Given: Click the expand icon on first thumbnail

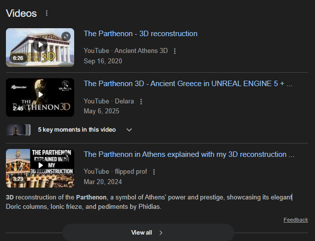Looking at the screenshot, I should 66,36.
